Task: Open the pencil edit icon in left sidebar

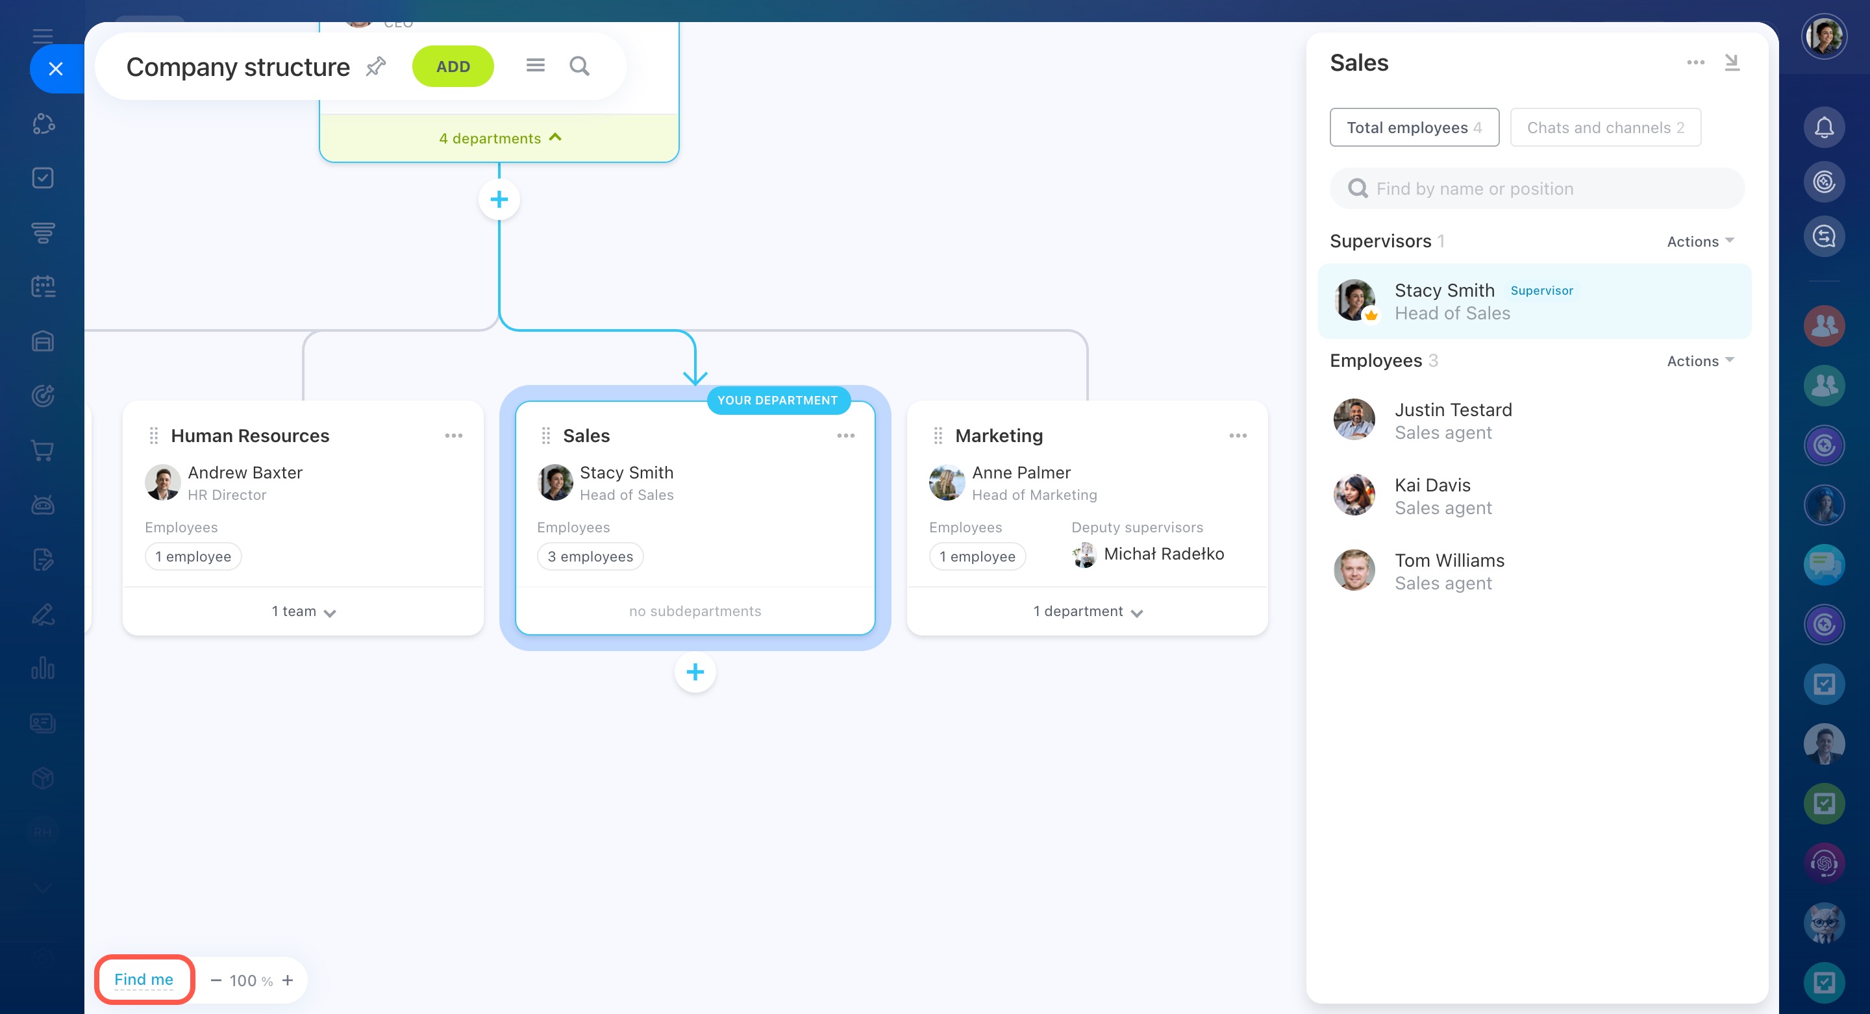Action: tap(43, 614)
